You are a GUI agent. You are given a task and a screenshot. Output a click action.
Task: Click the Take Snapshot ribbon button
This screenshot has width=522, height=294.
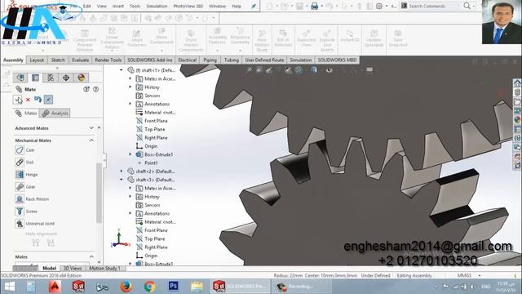(x=398, y=38)
